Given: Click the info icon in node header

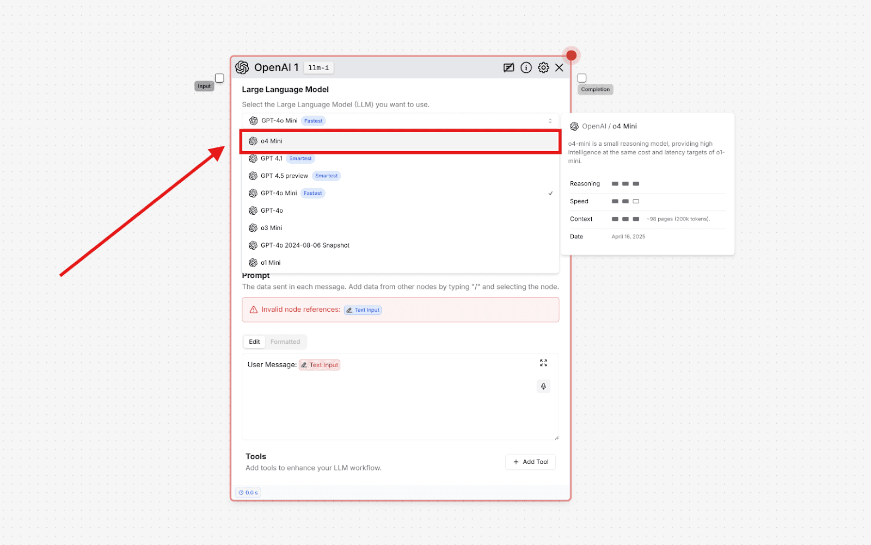Looking at the screenshot, I should 526,67.
